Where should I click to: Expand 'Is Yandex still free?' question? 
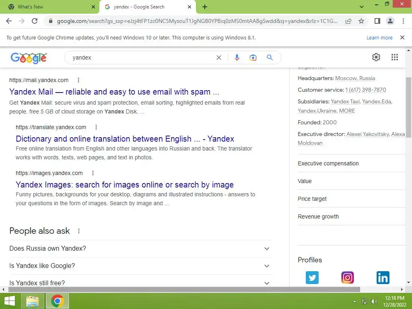point(140,282)
